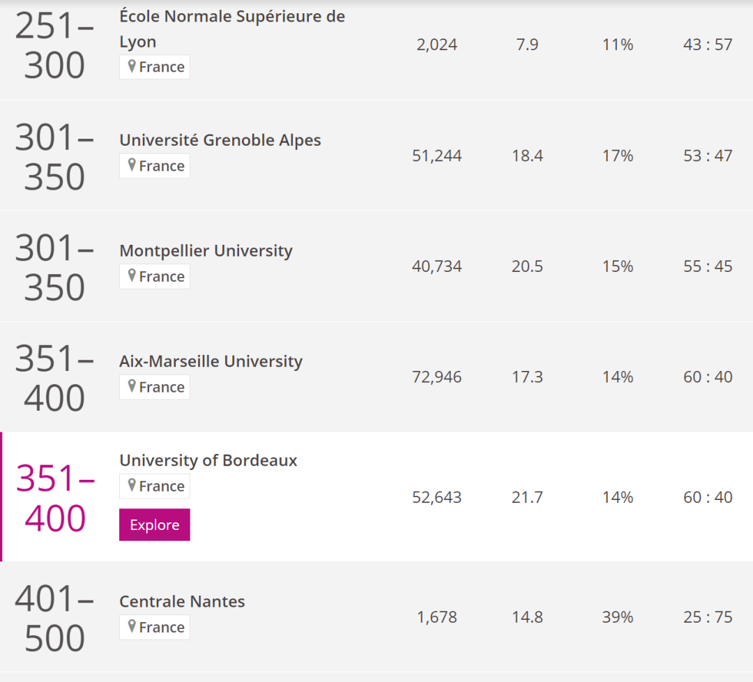
Task: Click the 53 : 47 ratio for Grenoble Alpes
Action: 708,156
